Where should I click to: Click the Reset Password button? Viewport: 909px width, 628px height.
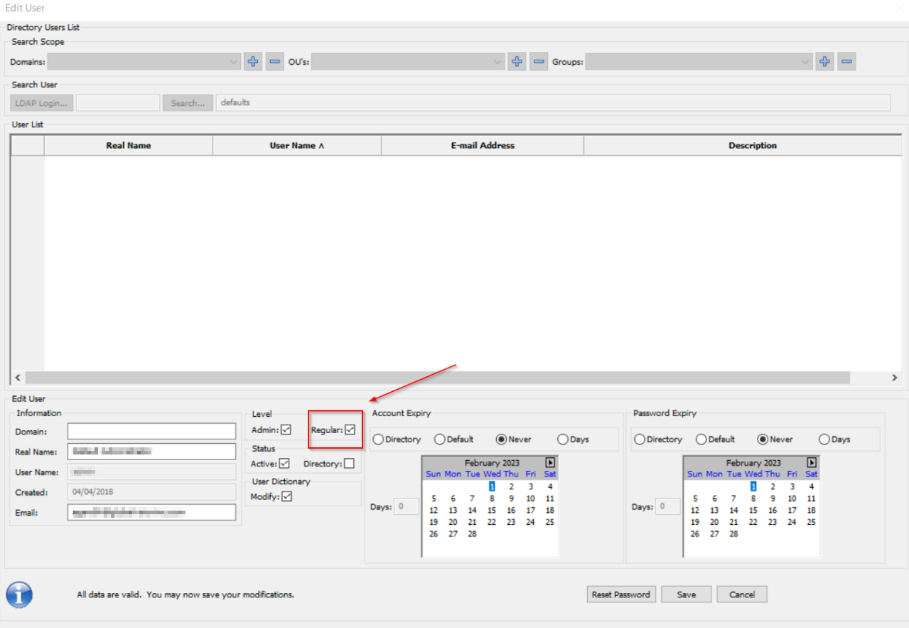[x=621, y=595]
